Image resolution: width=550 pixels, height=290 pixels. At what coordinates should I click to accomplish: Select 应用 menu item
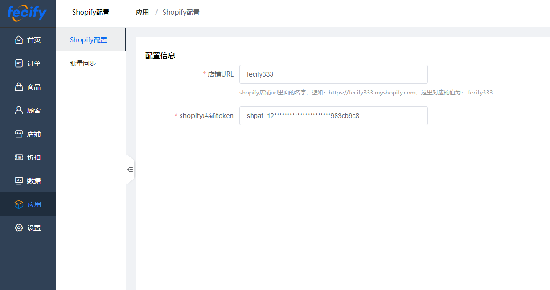[x=28, y=204]
